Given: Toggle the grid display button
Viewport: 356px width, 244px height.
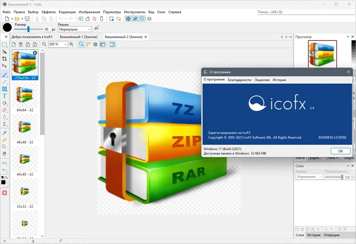Looking at the screenshot, I should (x=95, y=44).
